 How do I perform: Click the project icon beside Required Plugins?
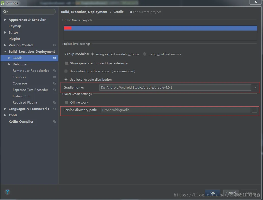pyautogui.click(x=54, y=103)
